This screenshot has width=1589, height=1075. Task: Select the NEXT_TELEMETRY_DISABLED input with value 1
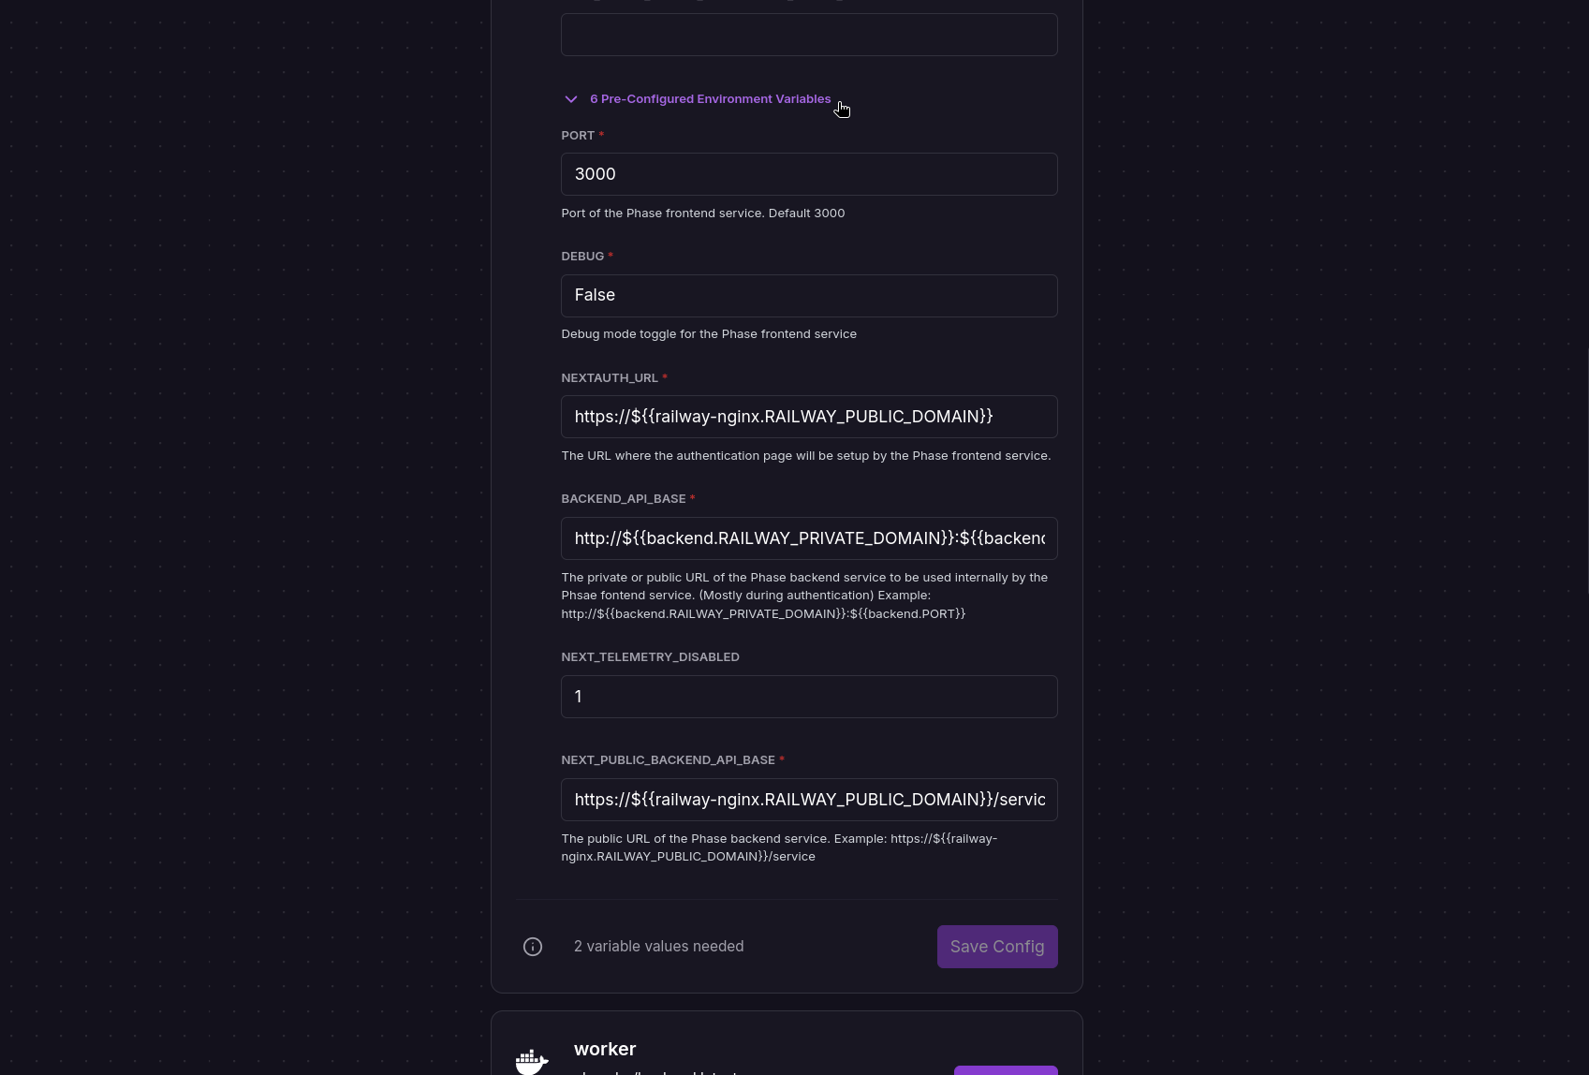click(809, 697)
